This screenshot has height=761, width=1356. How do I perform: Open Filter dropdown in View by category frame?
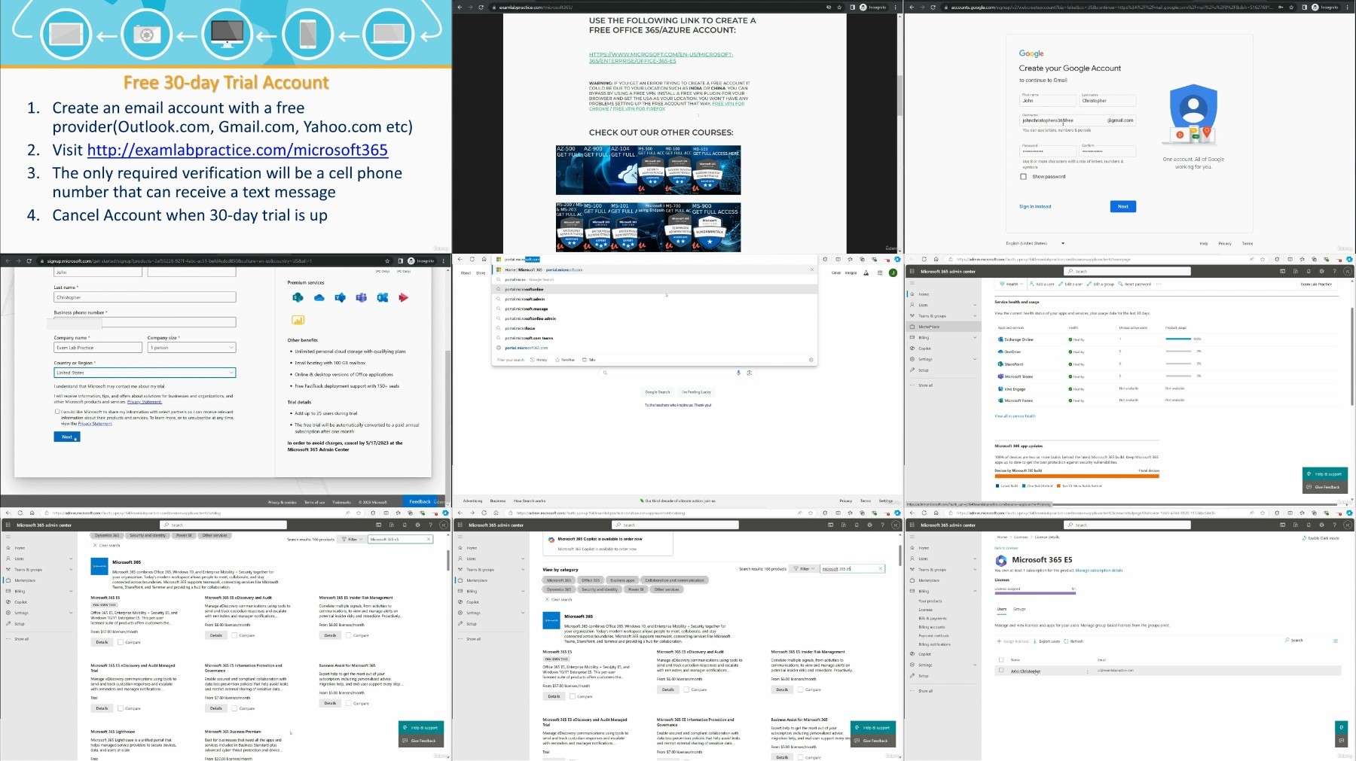(804, 569)
